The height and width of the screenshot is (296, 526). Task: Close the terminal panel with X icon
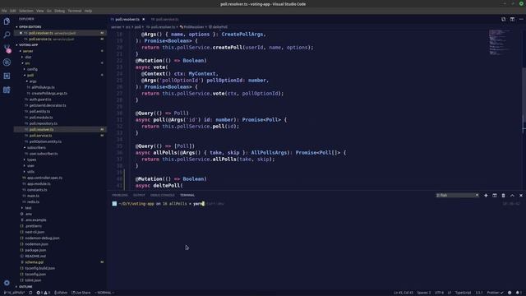(x=520, y=196)
